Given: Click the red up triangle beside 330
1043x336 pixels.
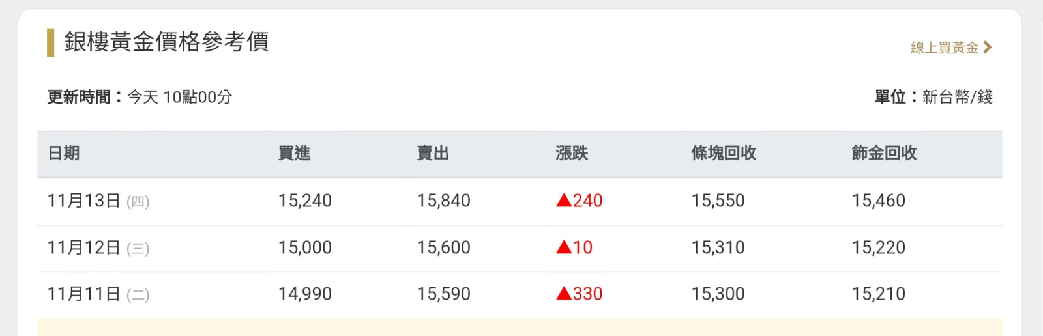Looking at the screenshot, I should pos(563,294).
